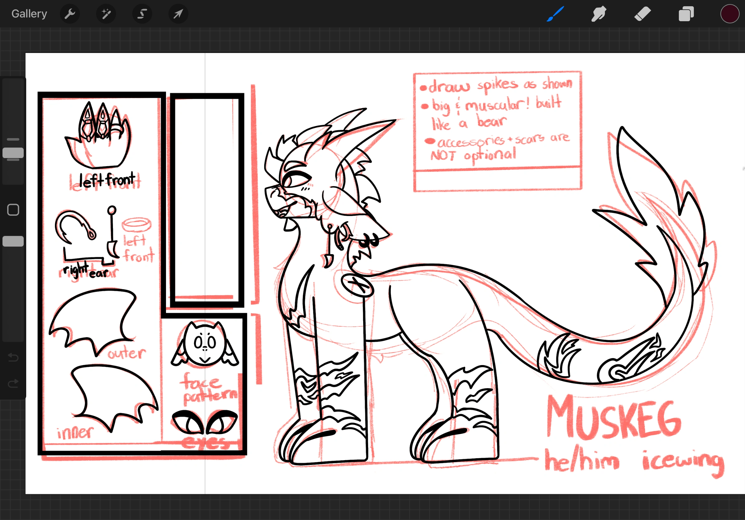Screen dimensions: 745x520
Task: Select the Paint brush tool
Action: pos(555,14)
